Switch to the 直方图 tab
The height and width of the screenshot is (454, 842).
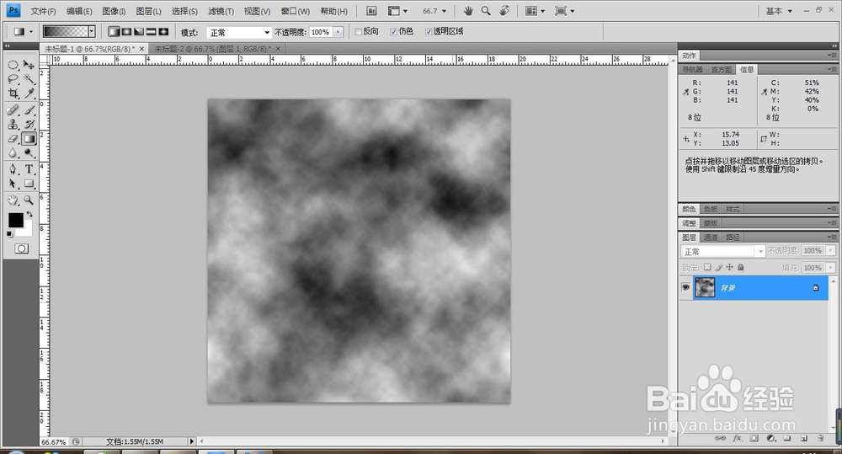(x=722, y=69)
